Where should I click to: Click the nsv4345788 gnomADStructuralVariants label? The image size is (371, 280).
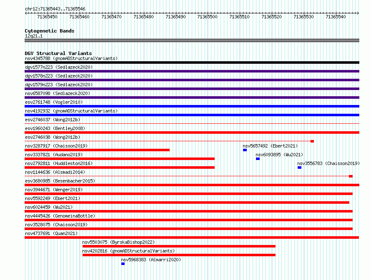coord(71,58)
